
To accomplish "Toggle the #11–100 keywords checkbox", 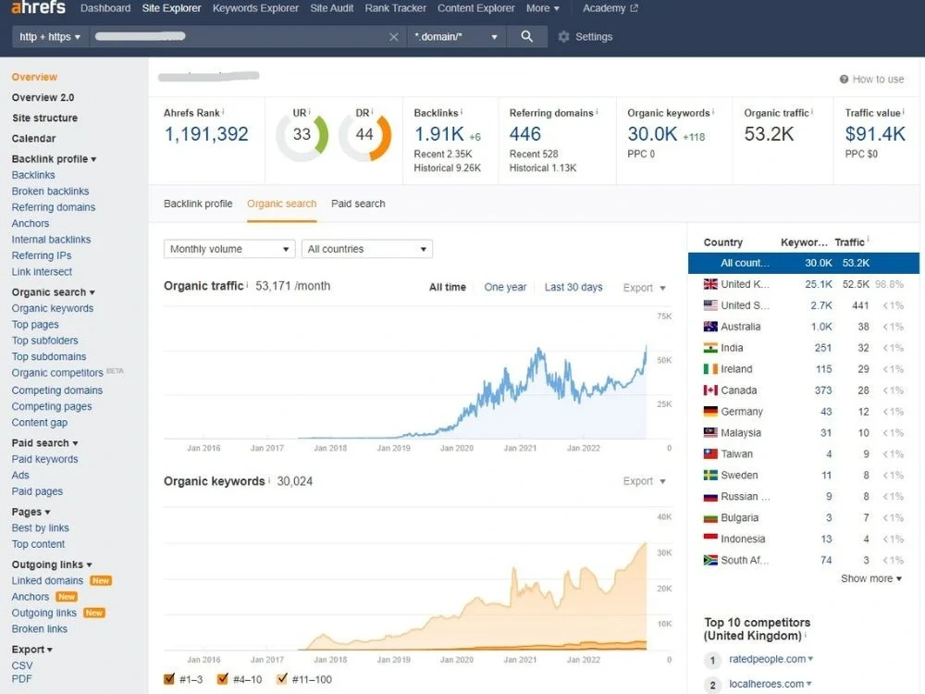I will coord(282,678).
